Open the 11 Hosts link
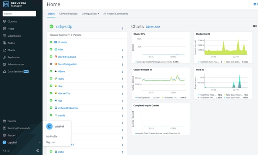The image size is (258, 155). [x=62, y=42]
